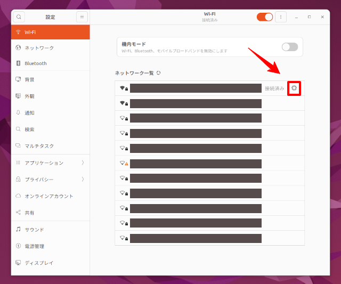This screenshot has width=341, height=284.
Task: Maximize the settings window
Action: [x=309, y=17]
